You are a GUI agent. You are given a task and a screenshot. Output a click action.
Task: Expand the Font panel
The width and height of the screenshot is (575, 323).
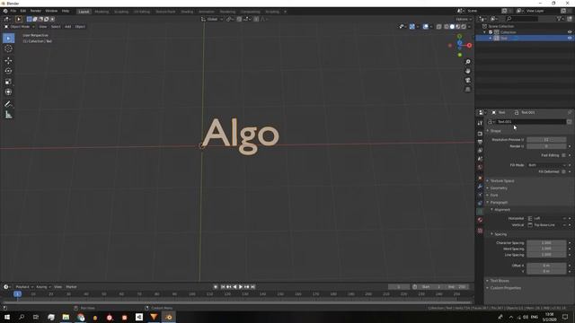coord(494,196)
